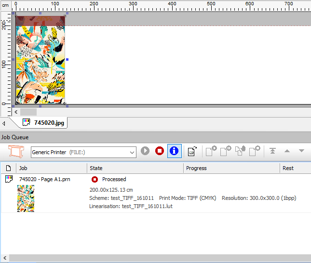Click the red stop queue button
The width and height of the screenshot is (311, 263).
pos(160,151)
